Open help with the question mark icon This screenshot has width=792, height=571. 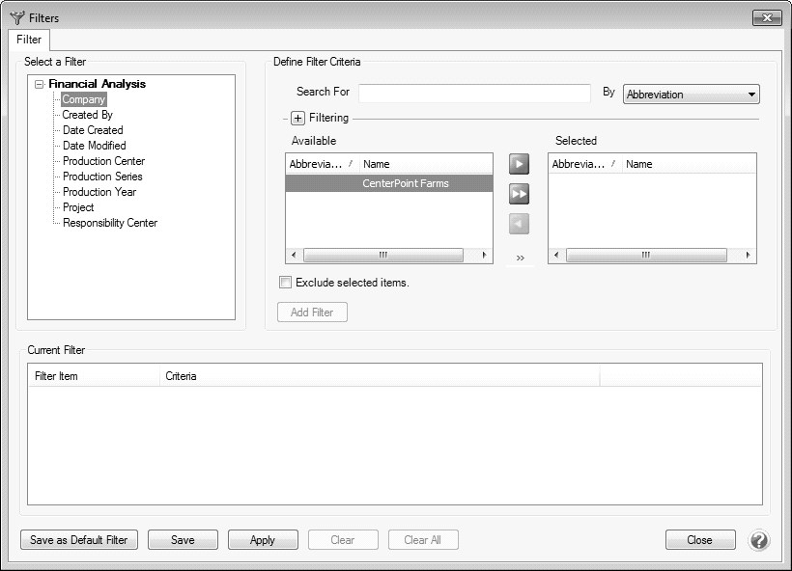coord(759,540)
